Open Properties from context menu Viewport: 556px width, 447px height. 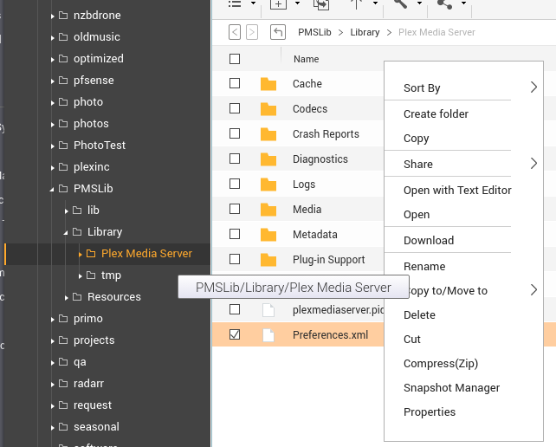click(x=430, y=412)
